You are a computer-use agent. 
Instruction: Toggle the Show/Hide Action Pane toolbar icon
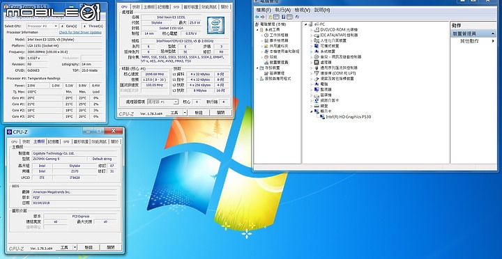click(289, 17)
